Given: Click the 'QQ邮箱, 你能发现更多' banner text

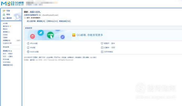Looking at the screenshot, I should click(90, 35).
